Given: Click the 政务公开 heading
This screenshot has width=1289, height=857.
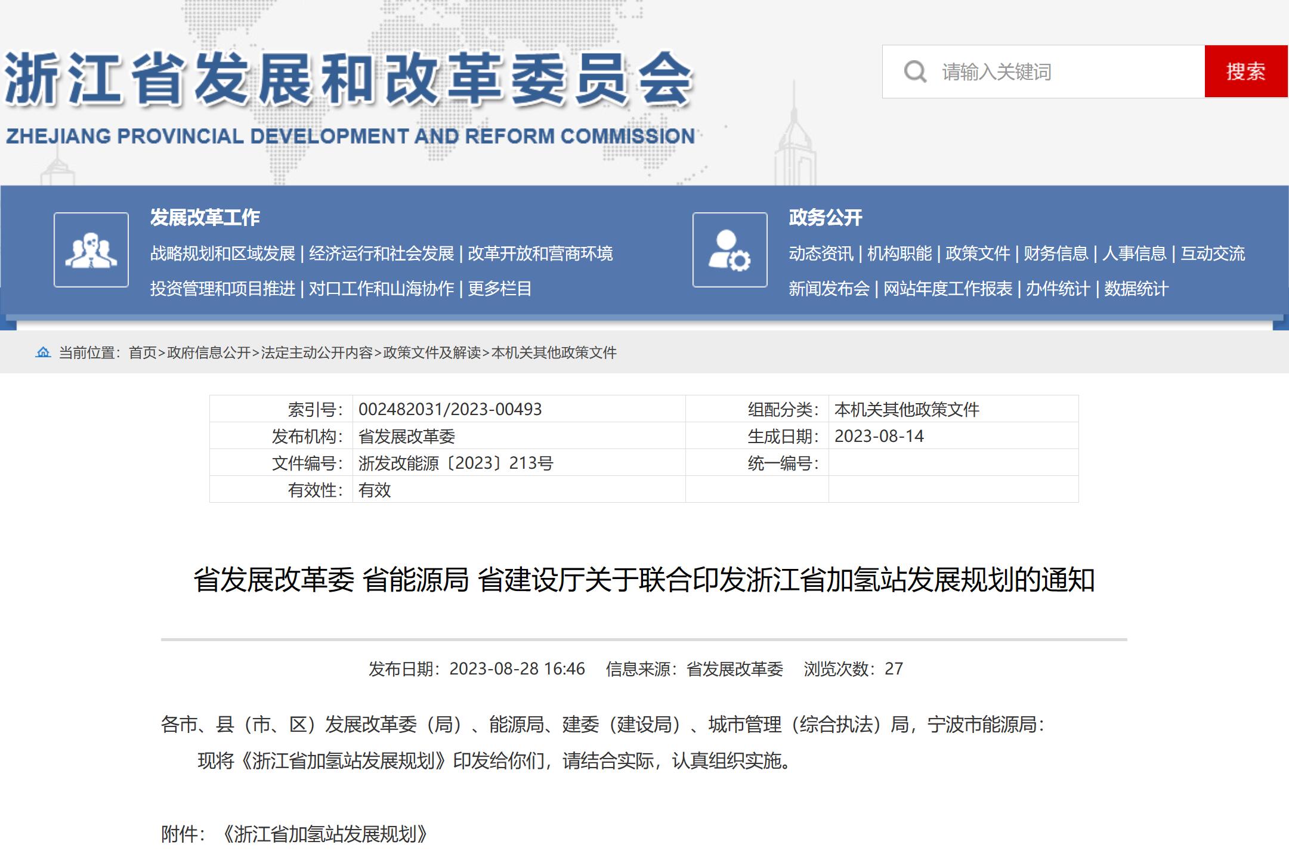Looking at the screenshot, I should (x=826, y=218).
